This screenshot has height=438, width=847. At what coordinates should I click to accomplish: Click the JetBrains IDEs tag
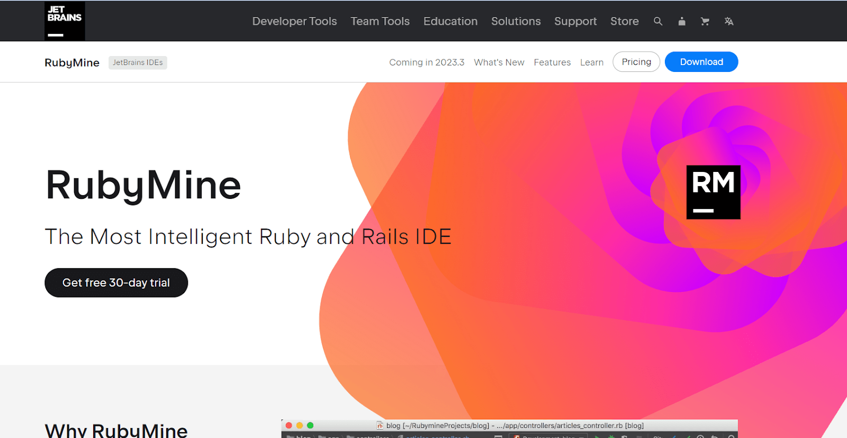[x=138, y=62]
